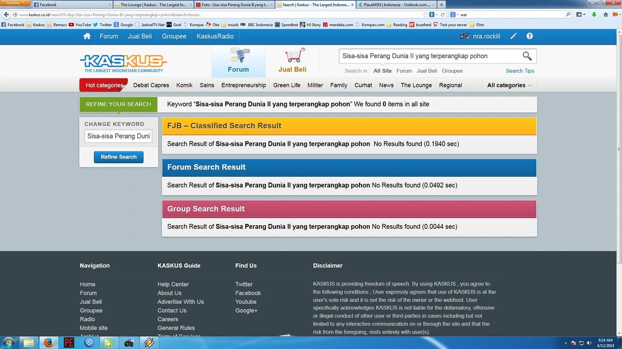Viewport: 622px width, 349px height.
Task: Open Groupee in top navigation bar
Action: point(174,36)
